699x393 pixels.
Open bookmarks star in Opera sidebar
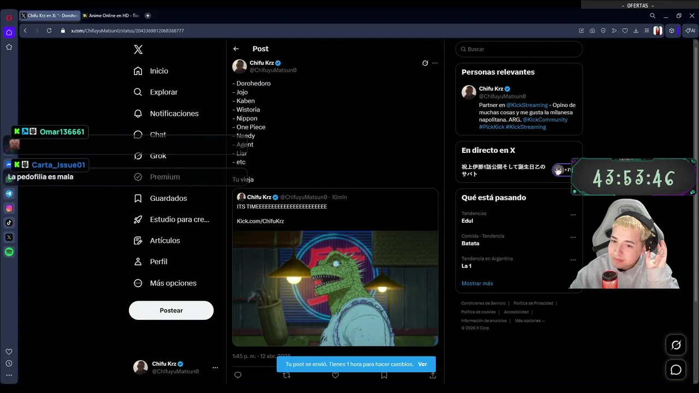(x=9, y=47)
